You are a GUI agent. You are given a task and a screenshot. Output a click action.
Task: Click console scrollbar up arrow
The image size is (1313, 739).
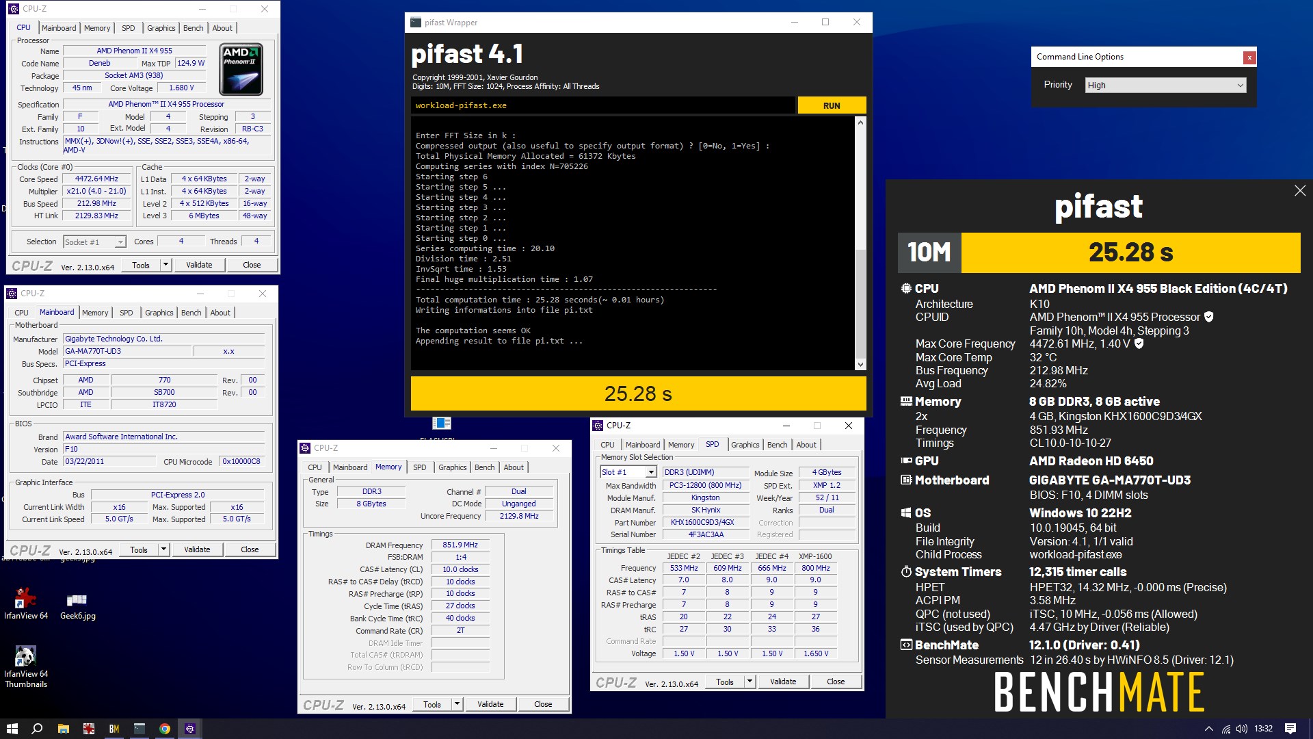click(x=860, y=122)
